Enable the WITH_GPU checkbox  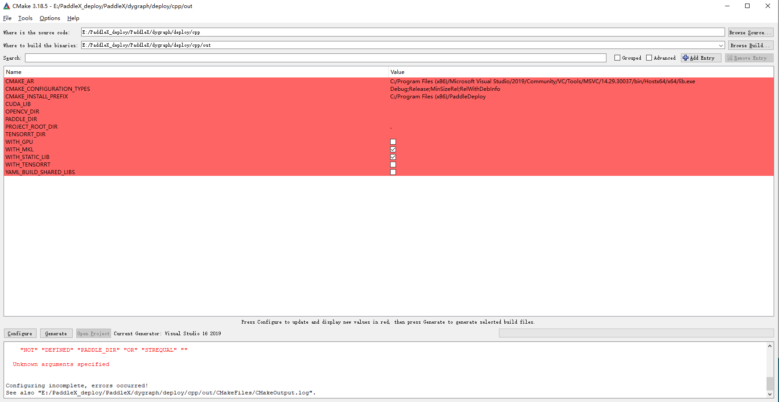tap(393, 142)
